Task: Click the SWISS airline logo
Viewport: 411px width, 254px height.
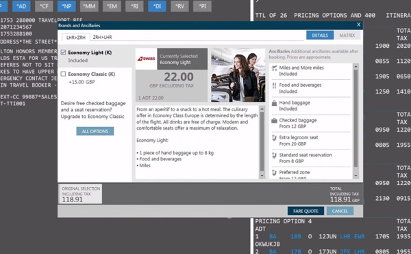Action: pos(147,59)
